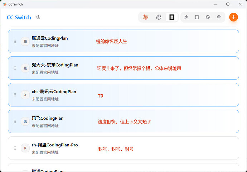Open settings via the gear icon
The width and height of the screenshot is (247, 172).
[x=39, y=17]
